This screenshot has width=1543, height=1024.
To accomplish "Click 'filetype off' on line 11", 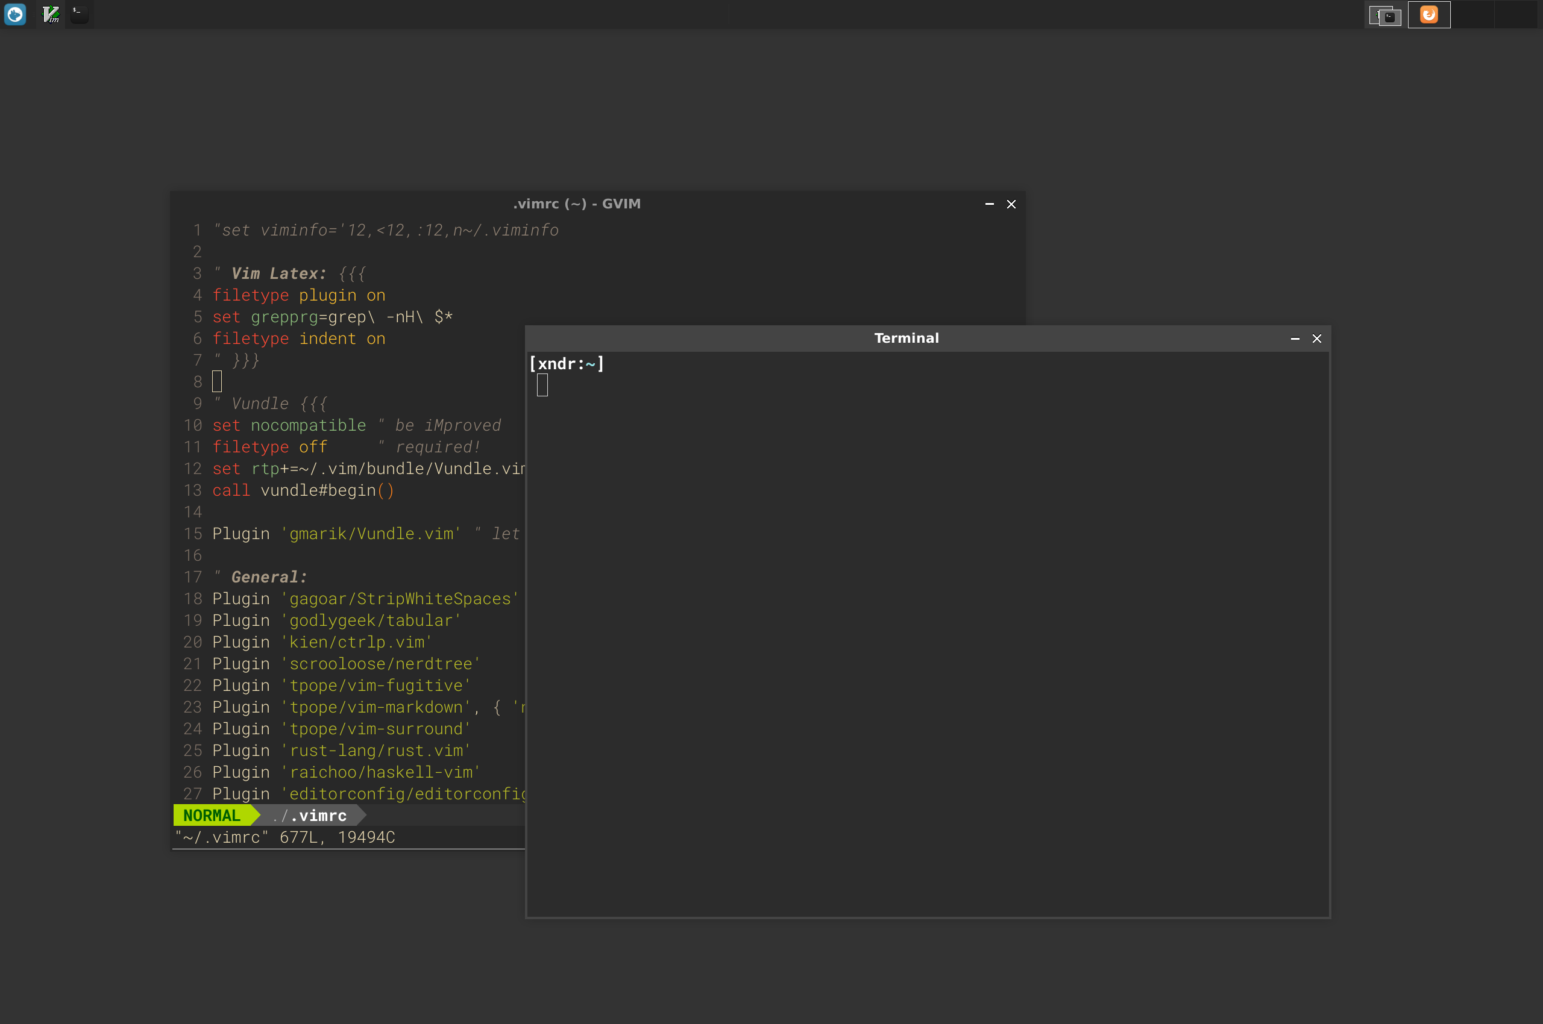I will pyautogui.click(x=269, y=447).
